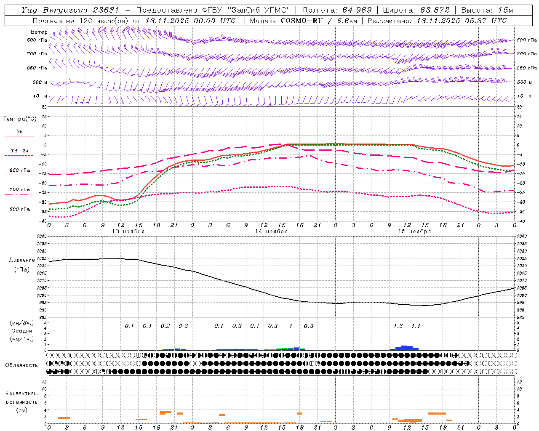
Task: Click the Долгота: 64.969 value
Action: (x=337, y=10)
